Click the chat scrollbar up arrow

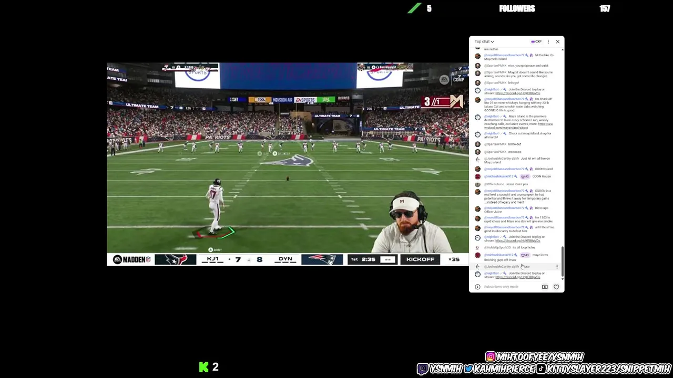coord(563,50)
